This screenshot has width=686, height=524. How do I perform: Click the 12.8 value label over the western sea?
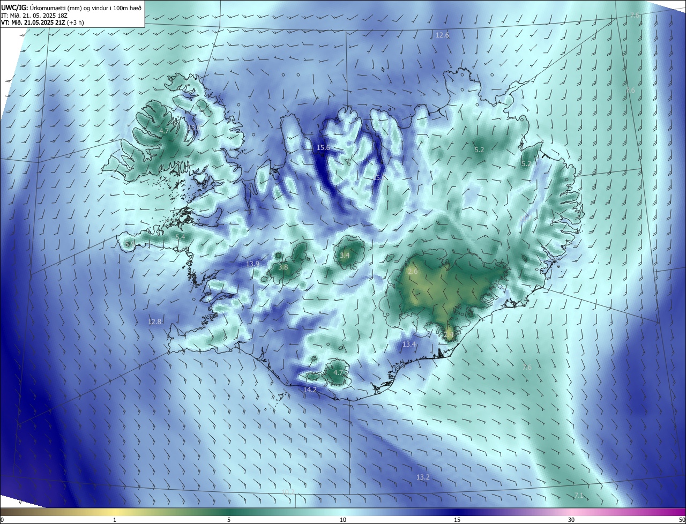(154, 322)
